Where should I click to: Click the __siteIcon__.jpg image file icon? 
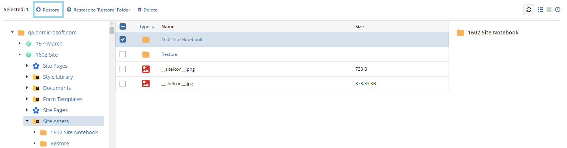(146, 84)
